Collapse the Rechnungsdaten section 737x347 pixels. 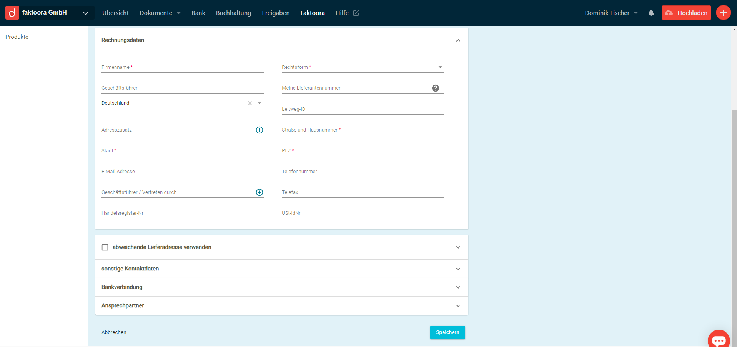click(458, 40)
